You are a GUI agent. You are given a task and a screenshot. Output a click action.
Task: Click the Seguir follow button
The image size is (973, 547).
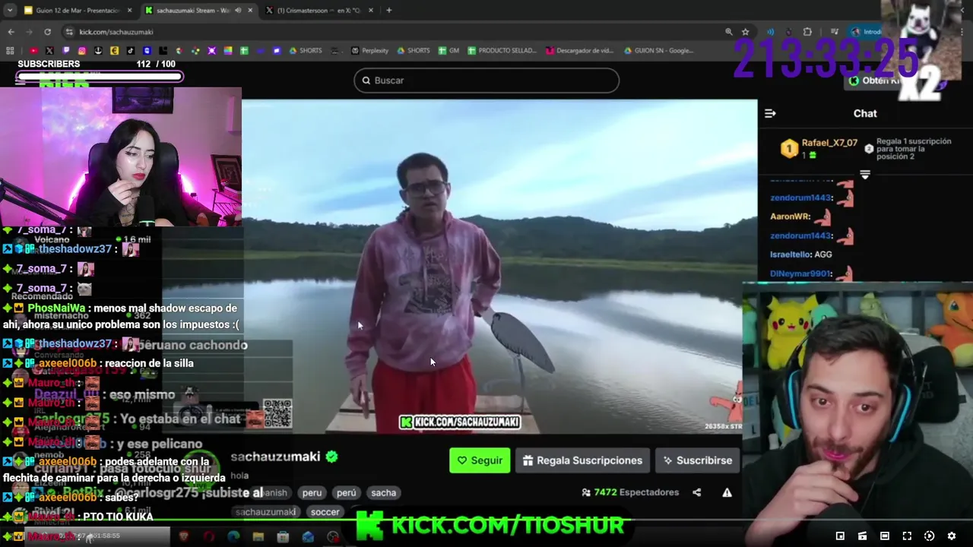[x=480, y=460]
